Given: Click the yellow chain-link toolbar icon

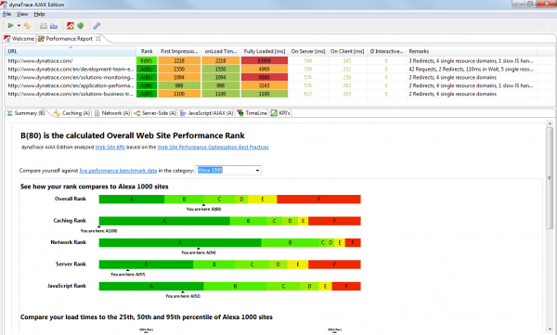Looking at the screenshot, I should 27,26.
